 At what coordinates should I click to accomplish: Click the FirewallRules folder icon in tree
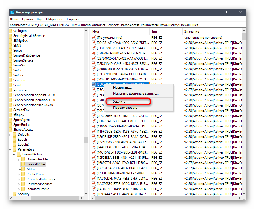23,164
